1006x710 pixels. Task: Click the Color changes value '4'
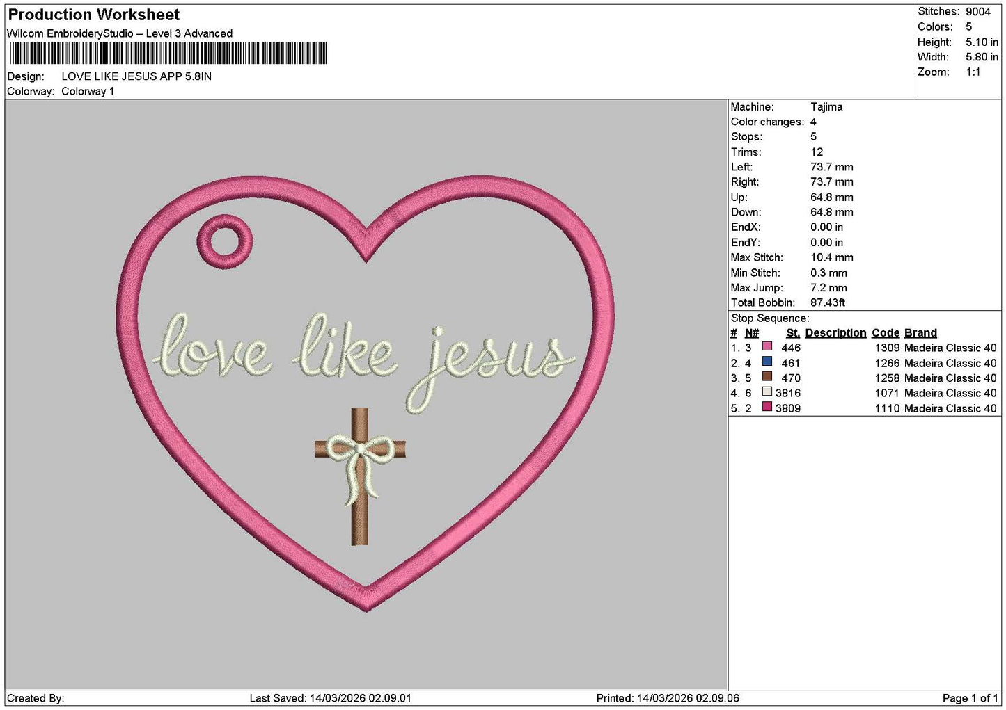[x=813, y=122]
